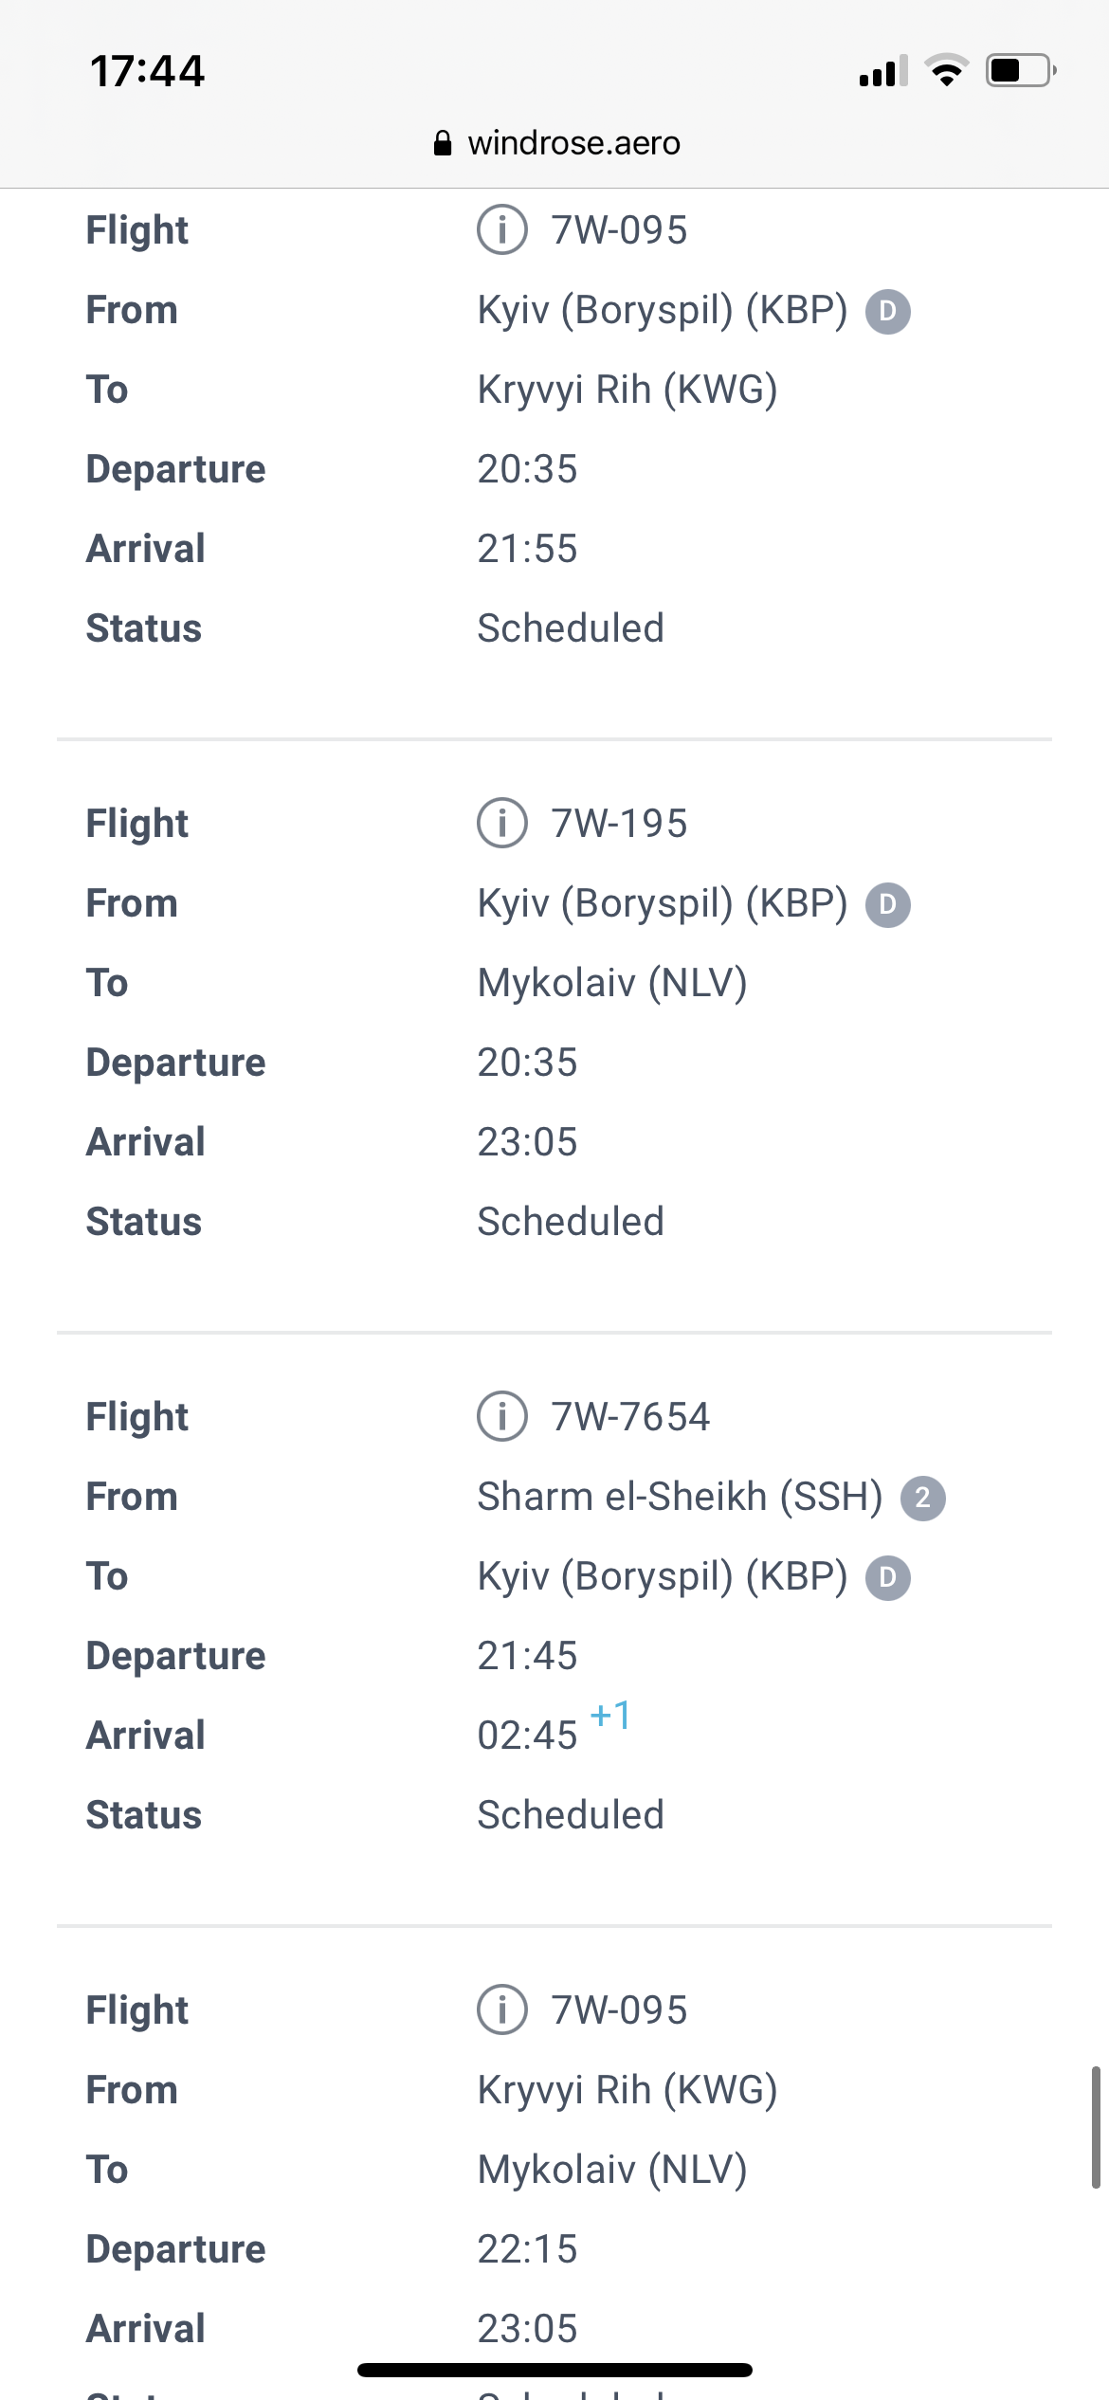Tap the 17:44 clock in status bar
This screenshot has width=1109, height=2400.
click(x=147, y=71)
